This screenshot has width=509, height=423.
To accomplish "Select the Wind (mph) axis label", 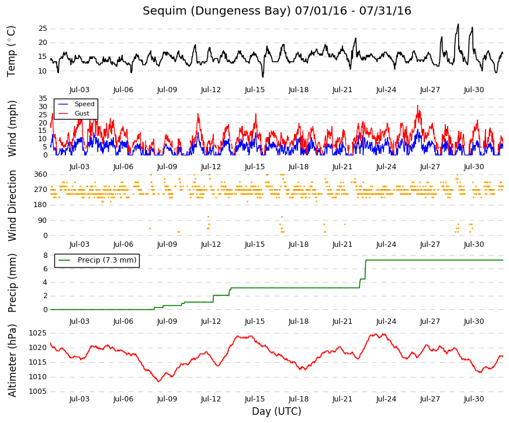I will pos(12,128).
